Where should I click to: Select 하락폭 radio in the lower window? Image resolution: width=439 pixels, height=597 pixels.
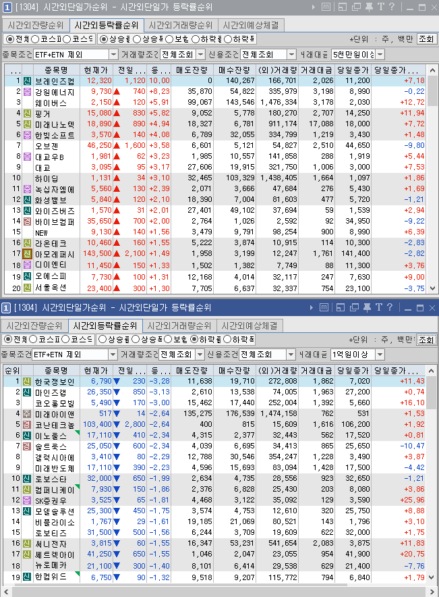tap(227, 339)
